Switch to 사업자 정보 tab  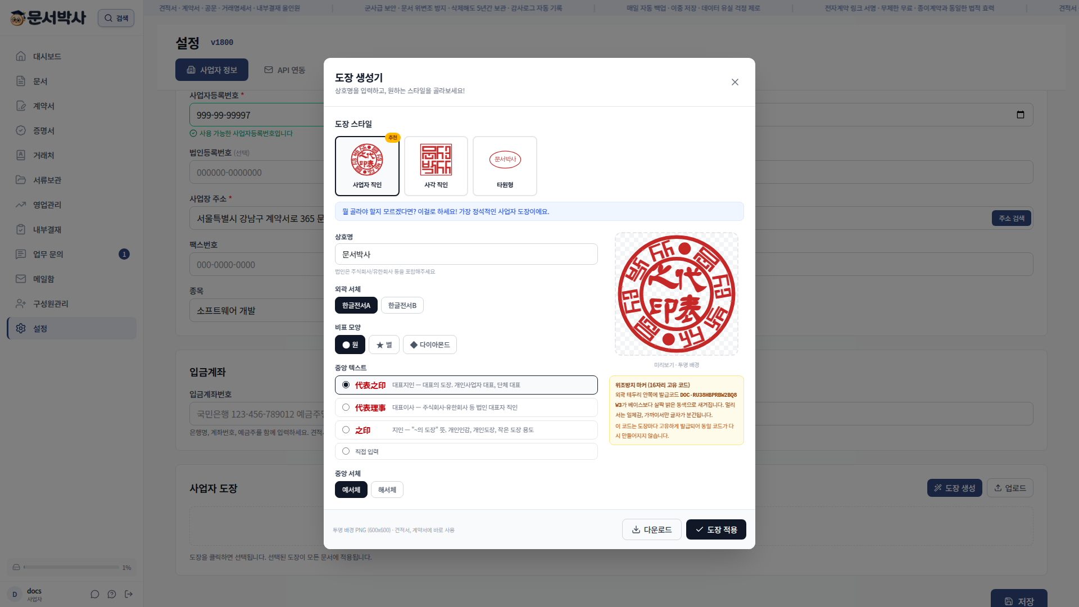pyautogui.click(x=212, y=70)
